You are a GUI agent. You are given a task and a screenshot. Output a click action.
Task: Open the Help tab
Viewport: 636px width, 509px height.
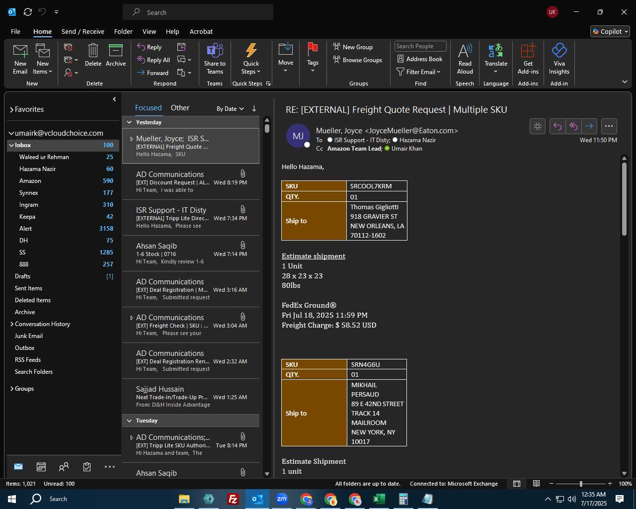coord(172,31)
